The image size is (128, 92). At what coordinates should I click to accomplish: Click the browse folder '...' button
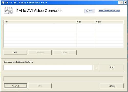pos(96,67)
